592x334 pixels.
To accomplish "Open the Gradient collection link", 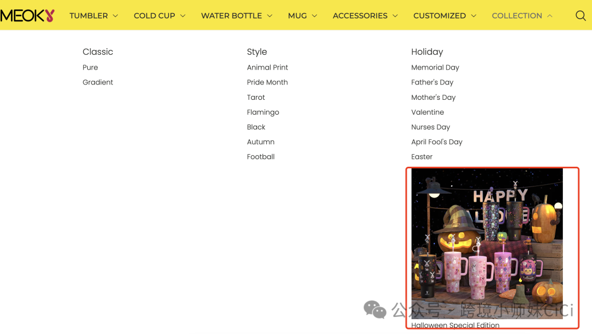I will coord(98,82).
